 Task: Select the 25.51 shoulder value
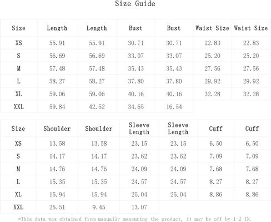point(57,207)
